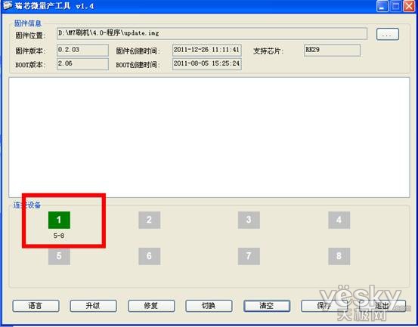The image size is (418, 327).
Task: Click firmware creation time field
Action: click(x=207, y=50)
